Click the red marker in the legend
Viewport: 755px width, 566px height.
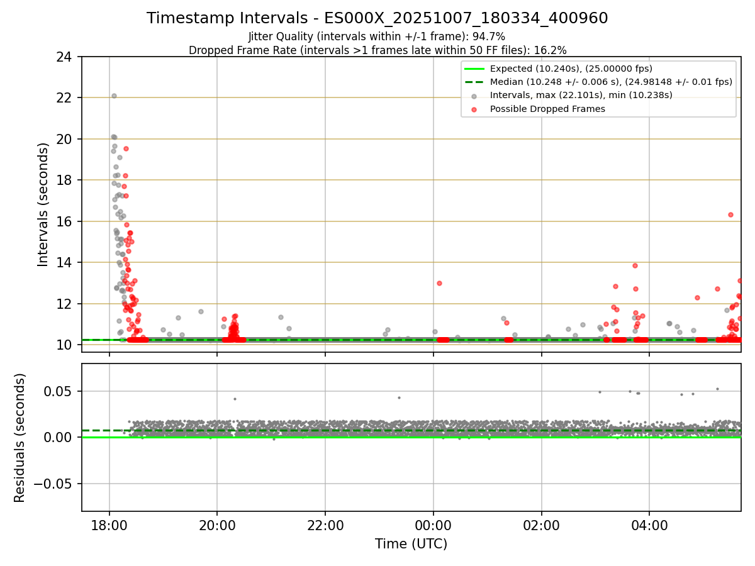point(474,109)
